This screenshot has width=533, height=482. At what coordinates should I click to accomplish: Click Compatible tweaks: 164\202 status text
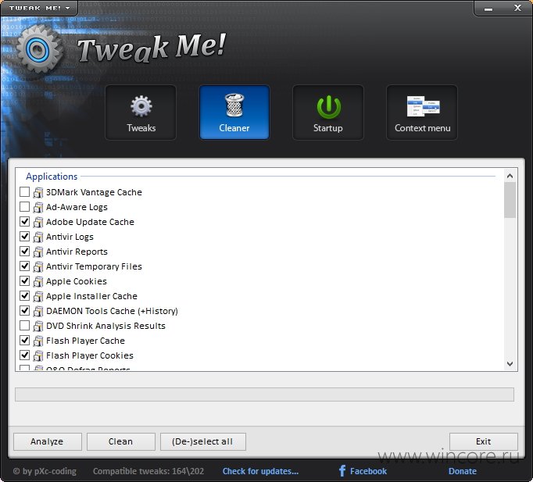click(x=148, y=471)
